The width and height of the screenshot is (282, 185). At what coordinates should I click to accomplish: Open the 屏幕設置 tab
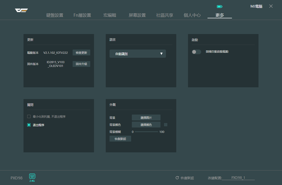point(137,15)
